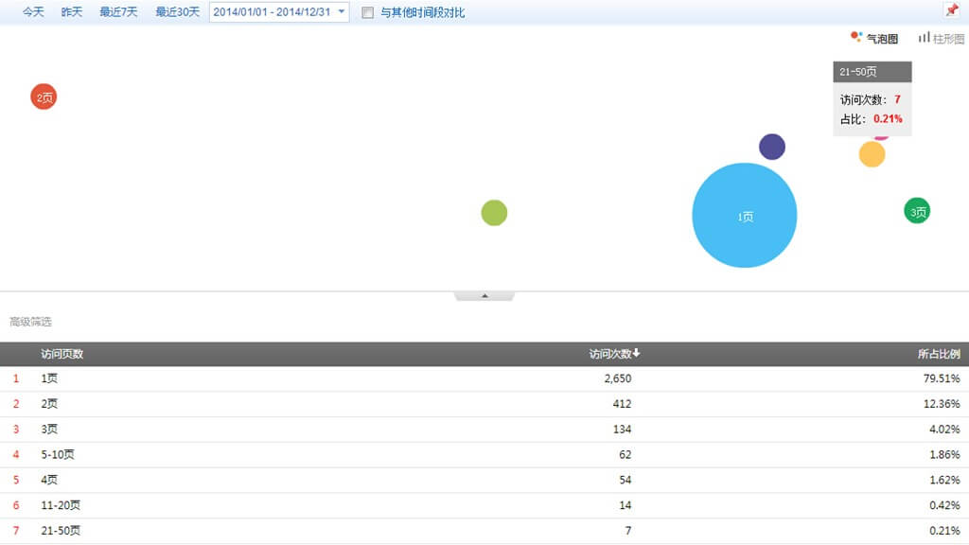Viewport: 969px width, 545px height.
Task: Select the 1页 table row label
Action: pyautogui.click(x=49, y=378)
